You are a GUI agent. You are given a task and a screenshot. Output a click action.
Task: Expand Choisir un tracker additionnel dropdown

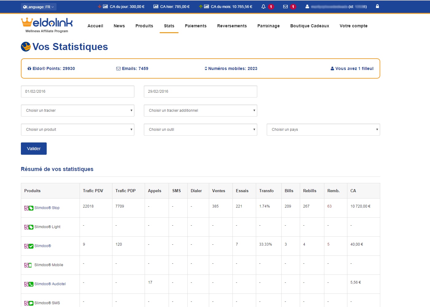point(201,111)
